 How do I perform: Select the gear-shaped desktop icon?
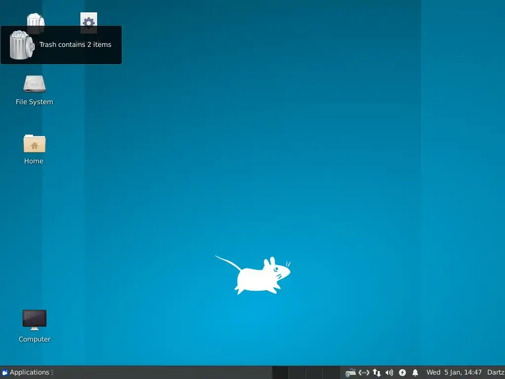[x=89, y=23]
